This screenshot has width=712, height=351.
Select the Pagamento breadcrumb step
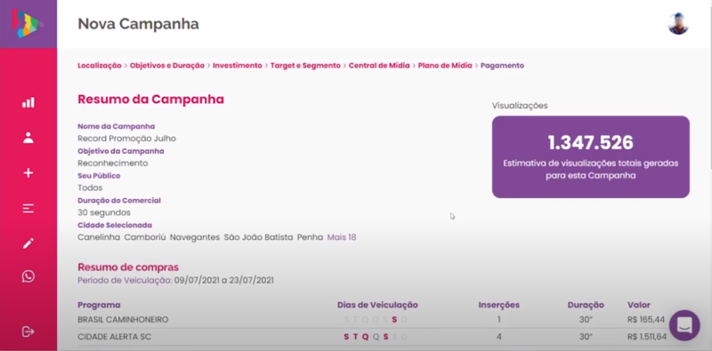pos(502,65)
